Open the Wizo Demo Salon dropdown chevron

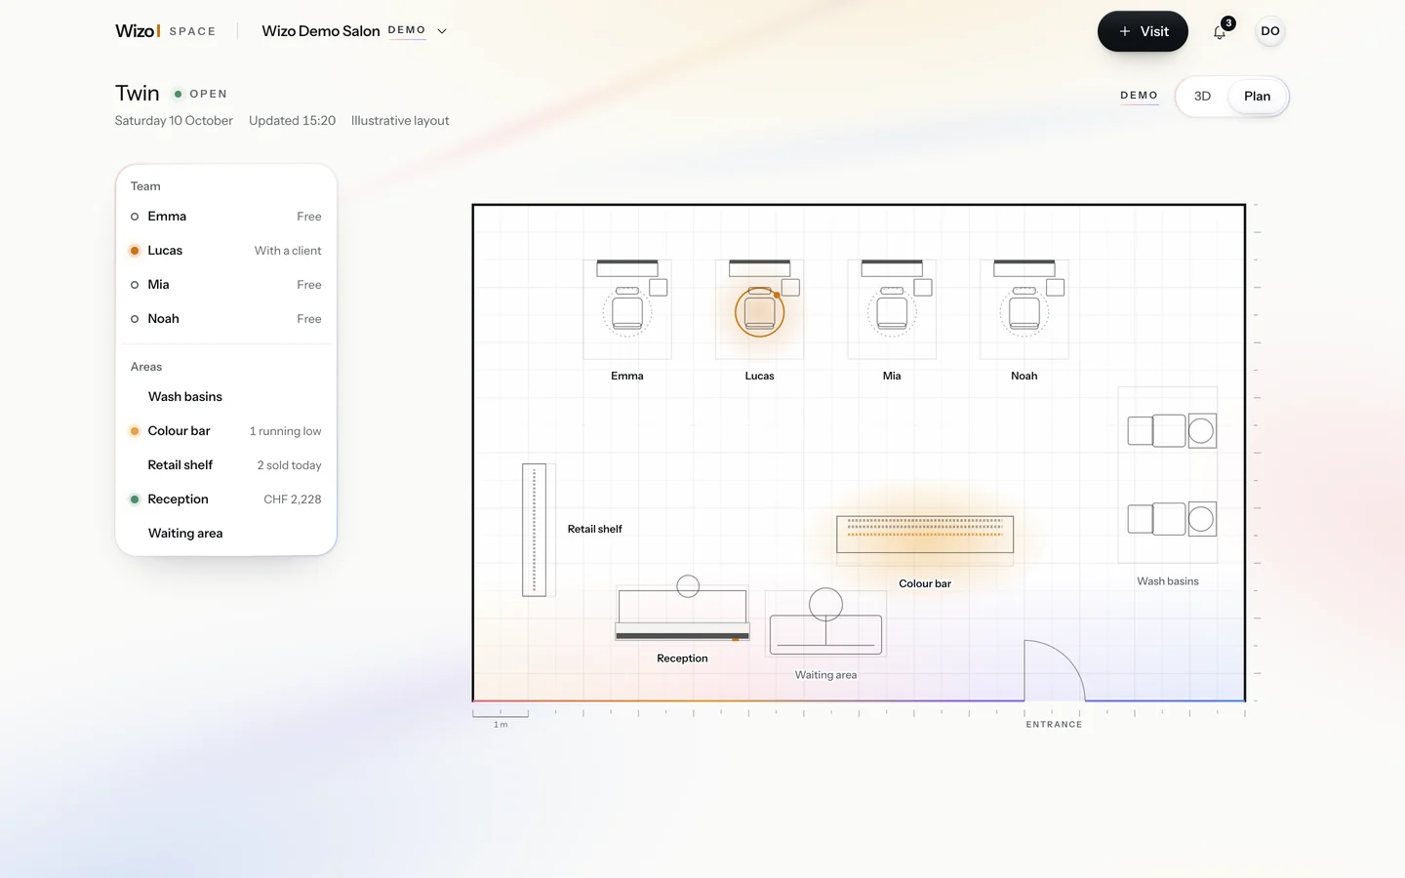[x=442, y=31]
